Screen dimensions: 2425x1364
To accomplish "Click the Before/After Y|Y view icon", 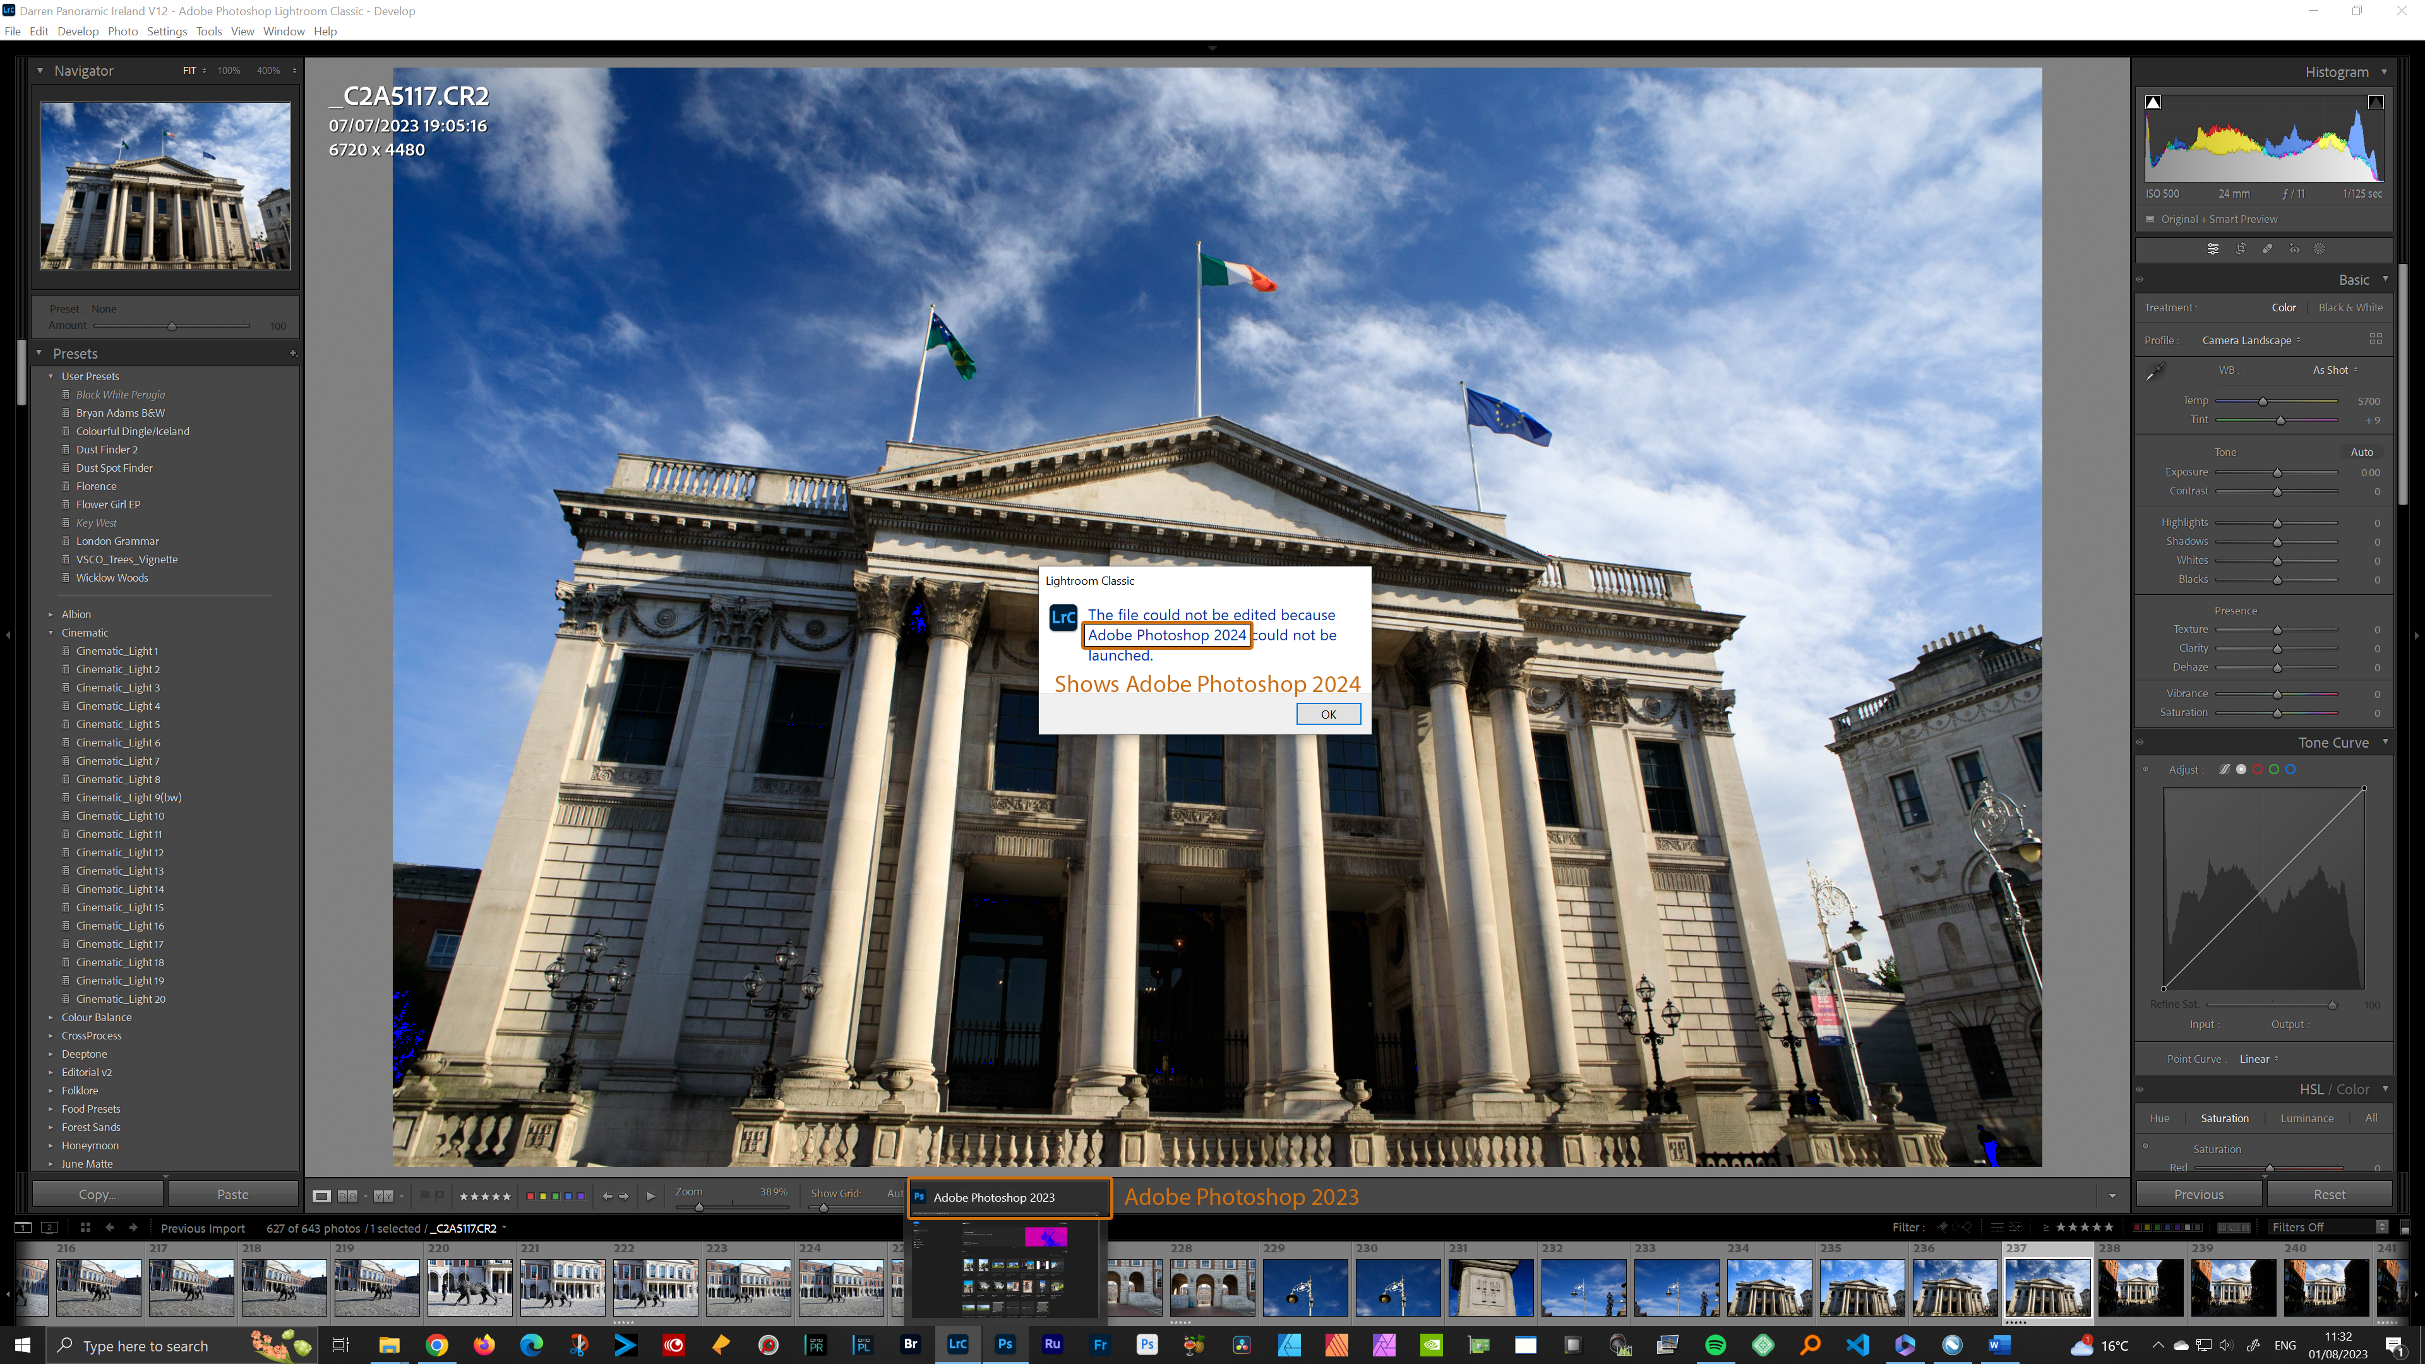I will point(383,1195).
